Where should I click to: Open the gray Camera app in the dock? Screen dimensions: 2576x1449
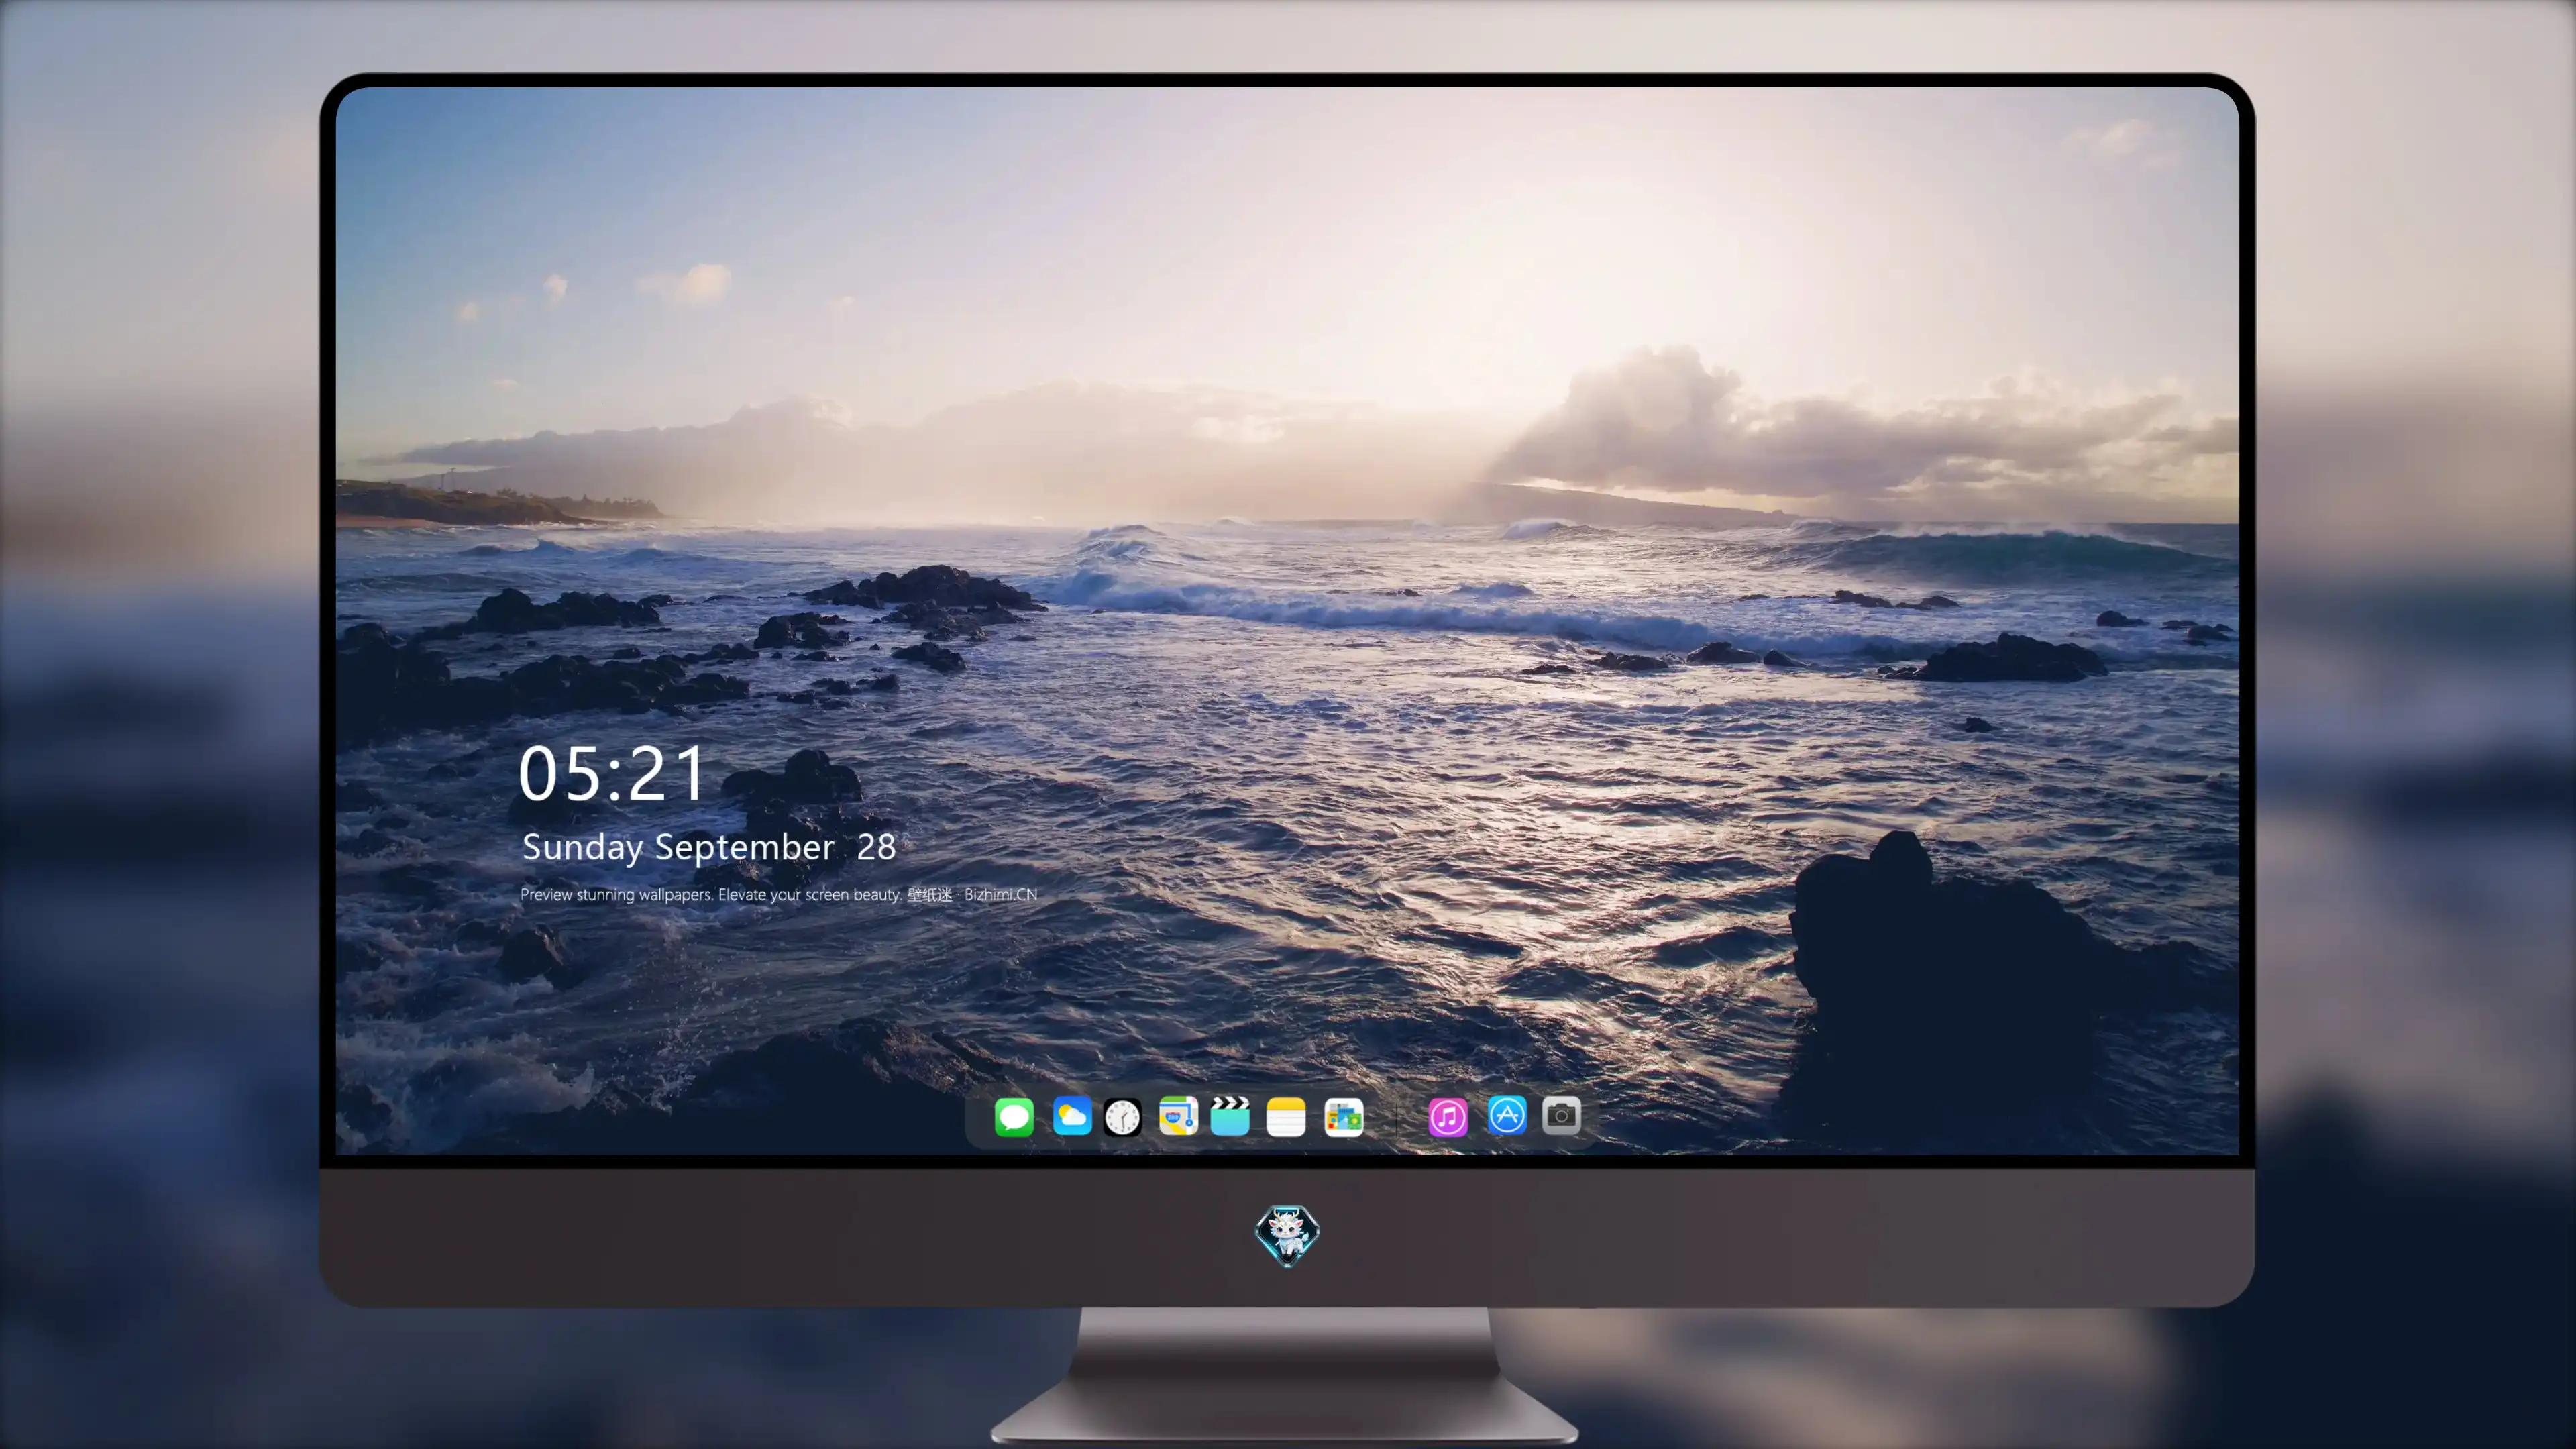[x=1561, y=1116]
